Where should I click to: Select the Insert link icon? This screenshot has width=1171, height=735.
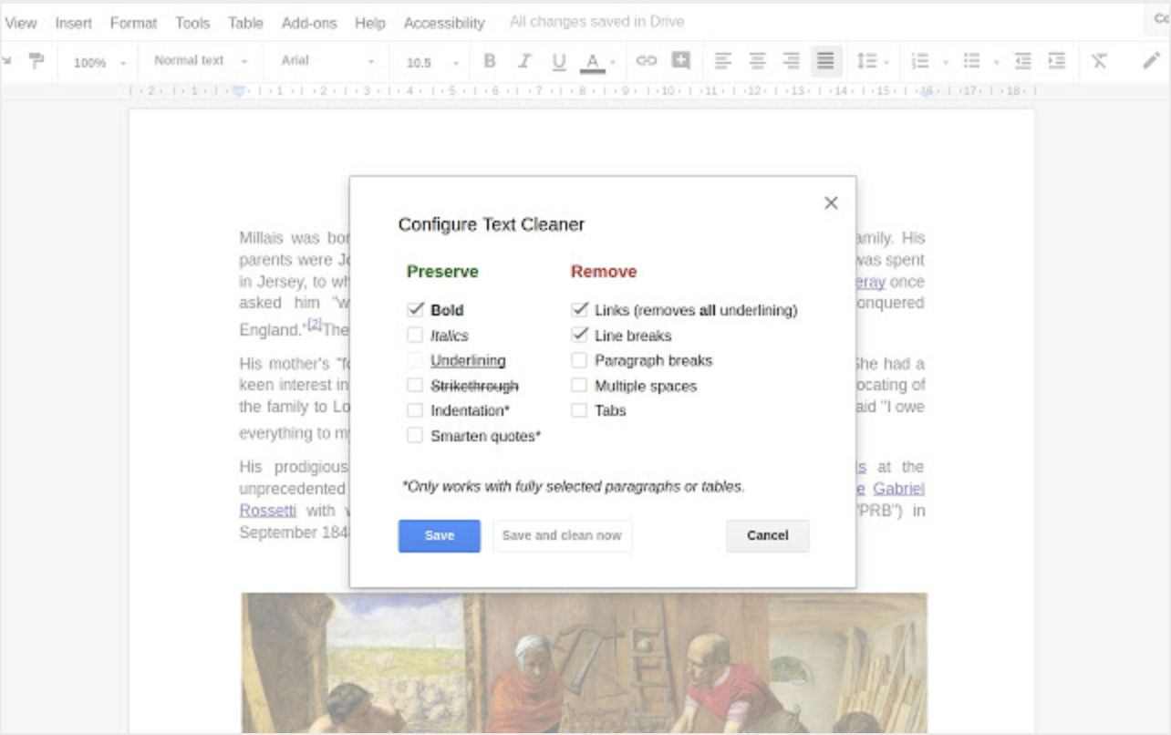click(x=648, y=60)
